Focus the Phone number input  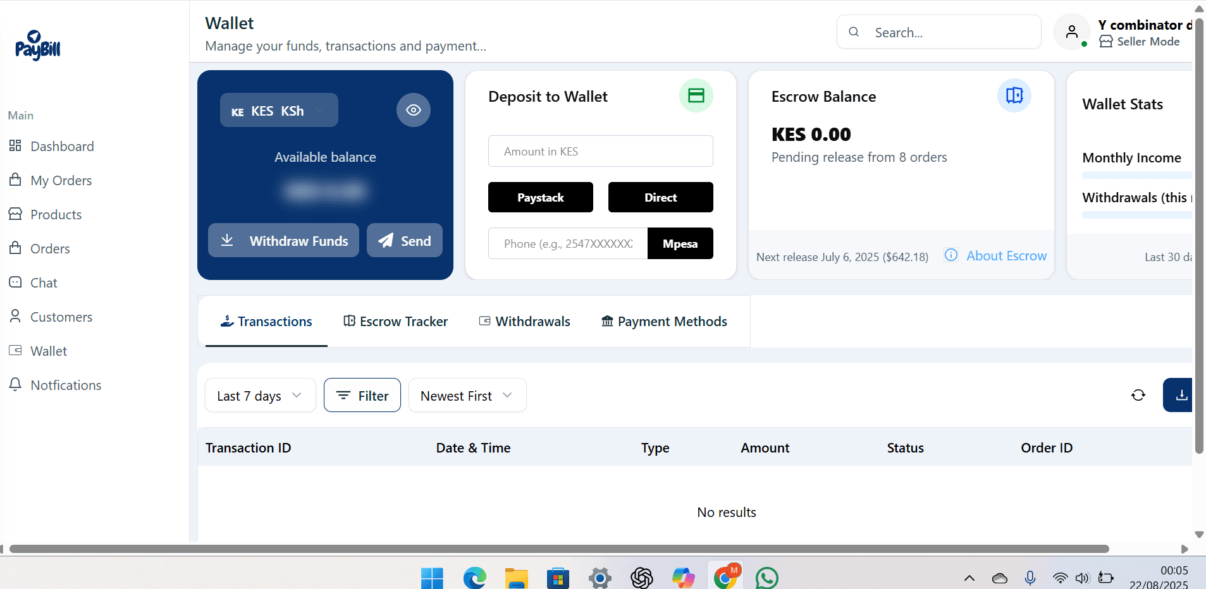tap(568, 243)
